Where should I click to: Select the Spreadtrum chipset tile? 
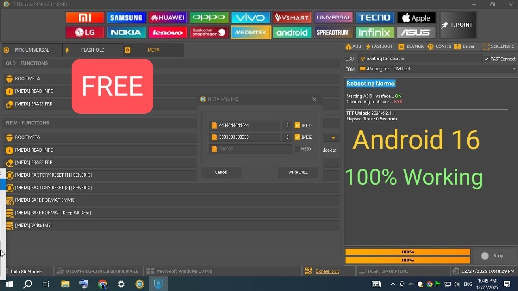(x=333, y=32)
